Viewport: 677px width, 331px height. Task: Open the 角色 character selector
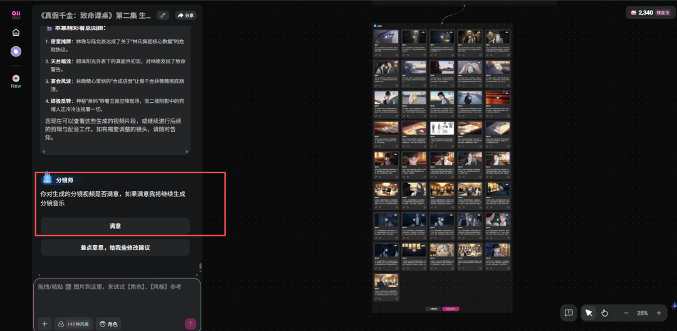pyautogui.click(x=108, y=323)
